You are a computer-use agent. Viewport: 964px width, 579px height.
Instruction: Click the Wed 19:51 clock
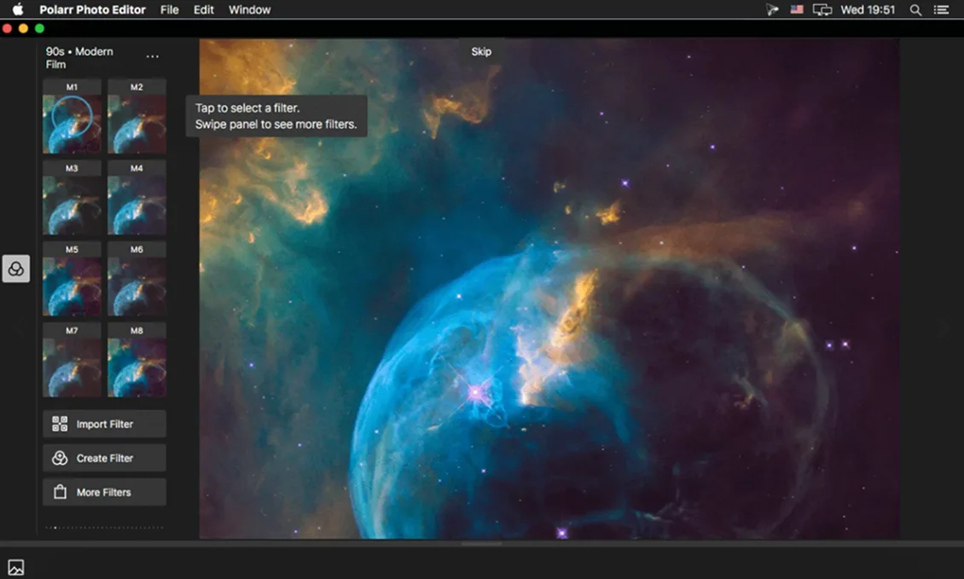[868, 10]
